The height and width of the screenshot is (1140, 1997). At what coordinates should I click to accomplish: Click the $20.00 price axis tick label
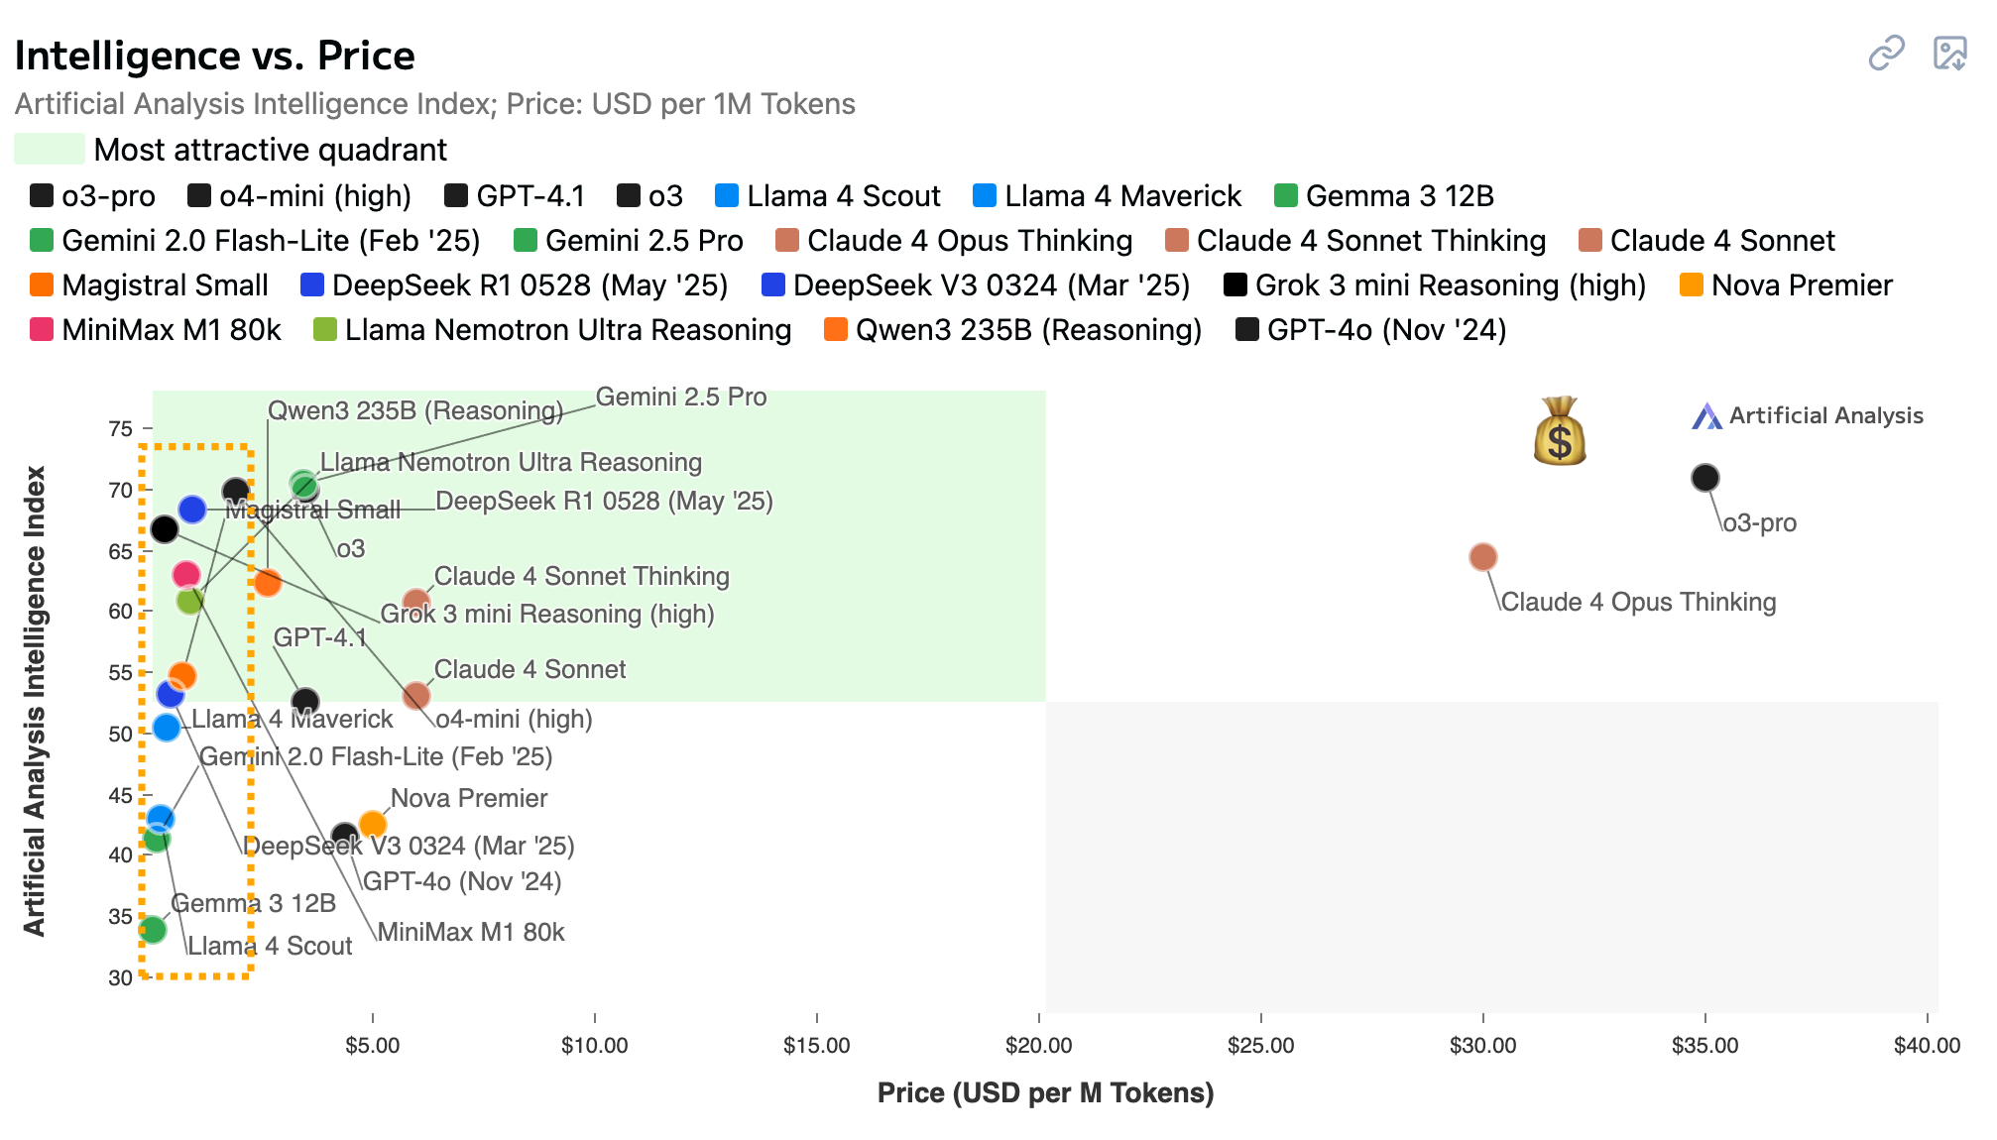tap(1038, 1046)
